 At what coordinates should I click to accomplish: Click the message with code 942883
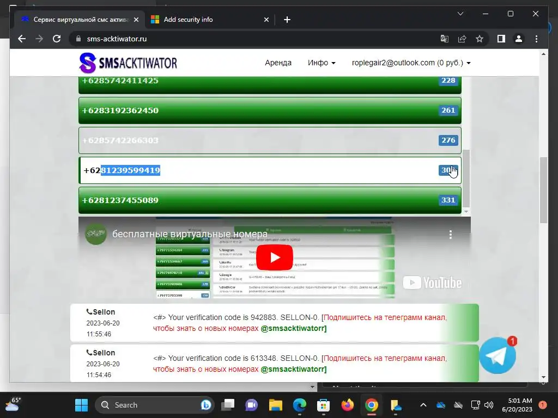coord(275,323)
